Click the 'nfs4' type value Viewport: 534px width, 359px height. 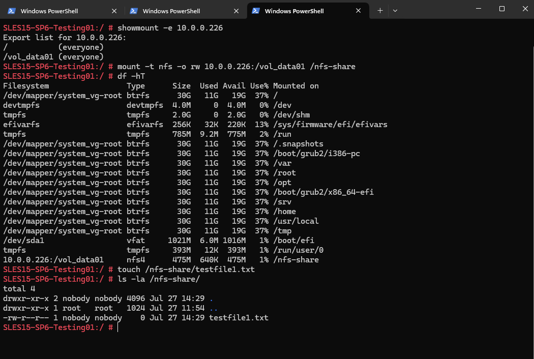136,259
